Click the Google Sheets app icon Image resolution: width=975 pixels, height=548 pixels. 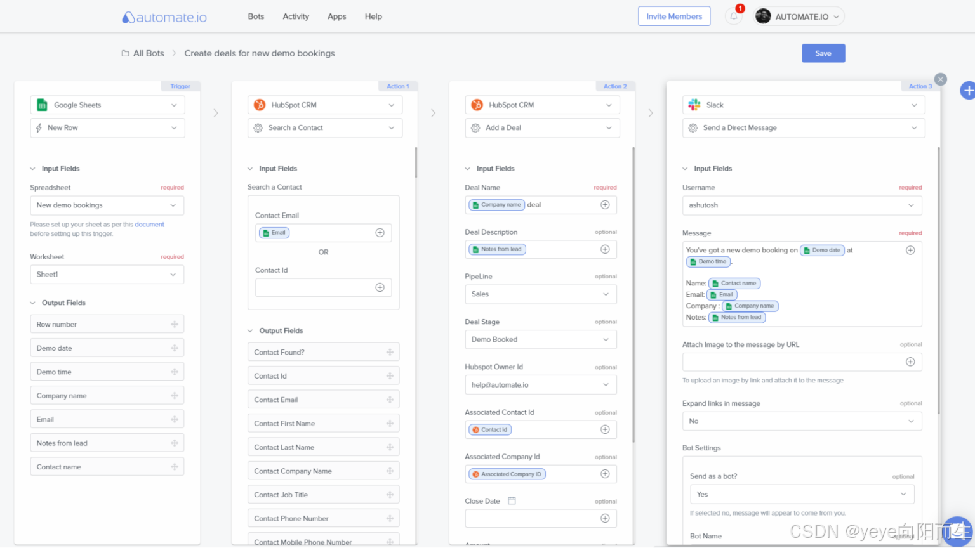point(42,105)
